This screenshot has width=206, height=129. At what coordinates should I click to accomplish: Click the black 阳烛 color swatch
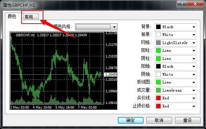coord(158,66)
